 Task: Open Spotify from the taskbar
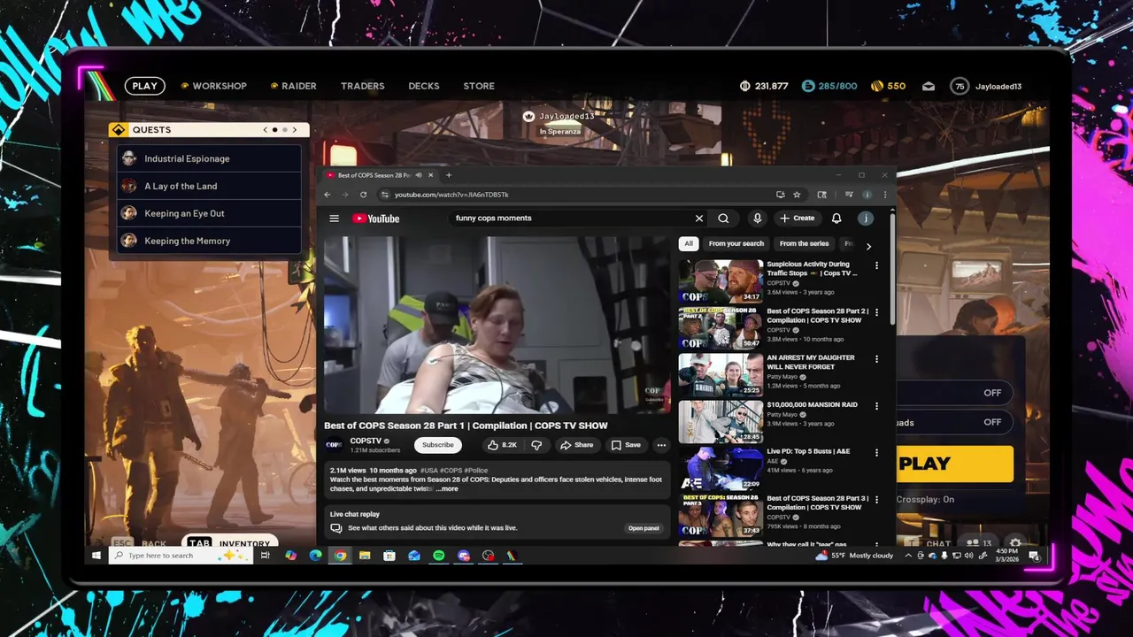[439, 556]
